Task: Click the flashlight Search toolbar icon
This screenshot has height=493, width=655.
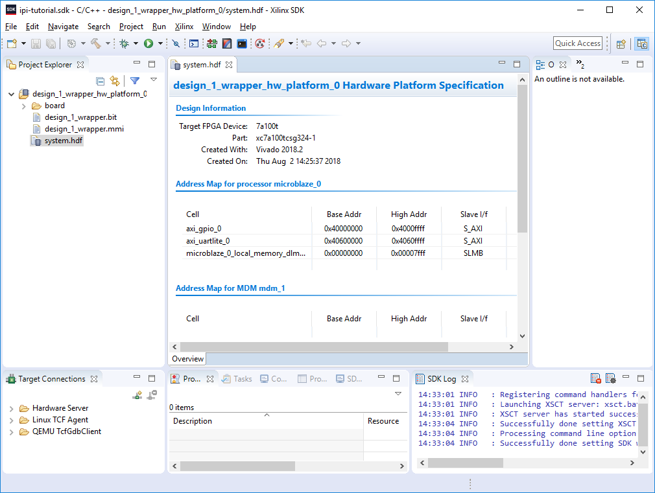Action: pyautogui.click(x=279, y=43)
